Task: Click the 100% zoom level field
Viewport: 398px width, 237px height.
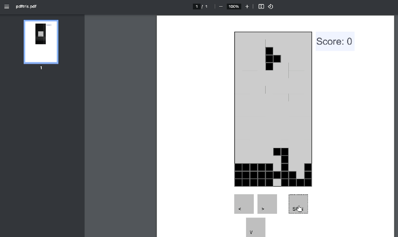Action: pyautogui.click(x=233, y=7)
